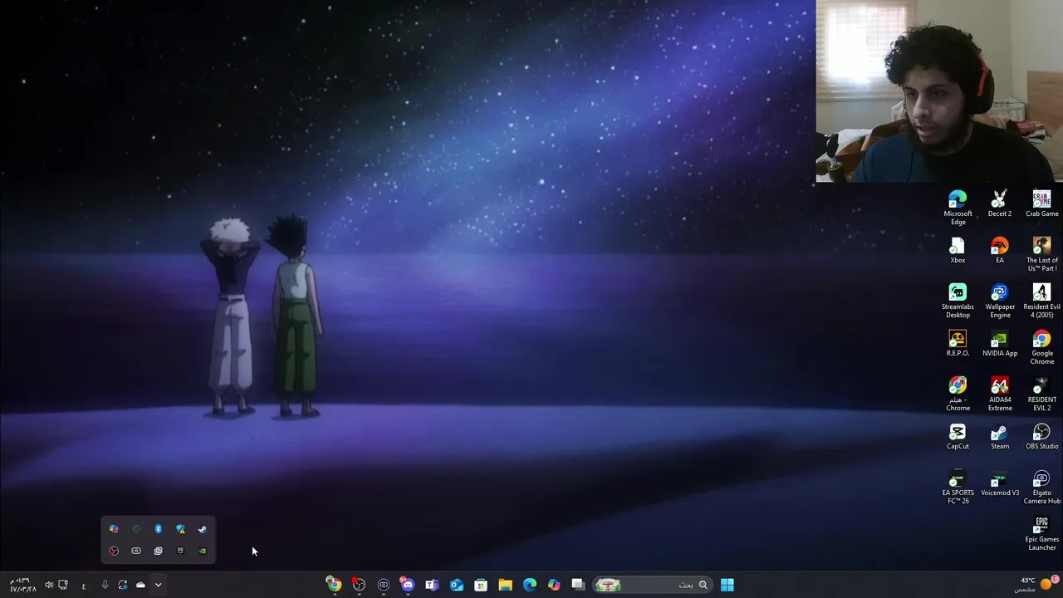The image size is (1063, 598).
Task: Open Edge from the taskbar
Action: 530,585
